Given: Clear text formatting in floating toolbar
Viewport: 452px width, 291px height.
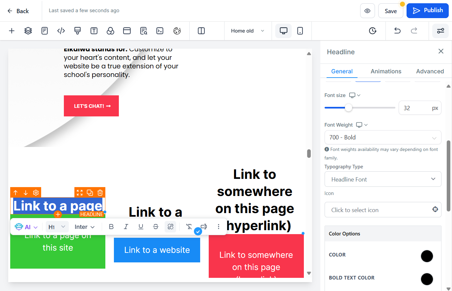Looking at the screenshot, I should [189, 227].
